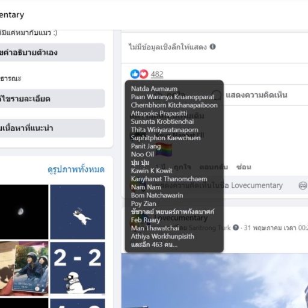Open the flying cat illustration thumbnail
Image resolution: width=308 pixels, height=308 pixels.
click(78, 212)
